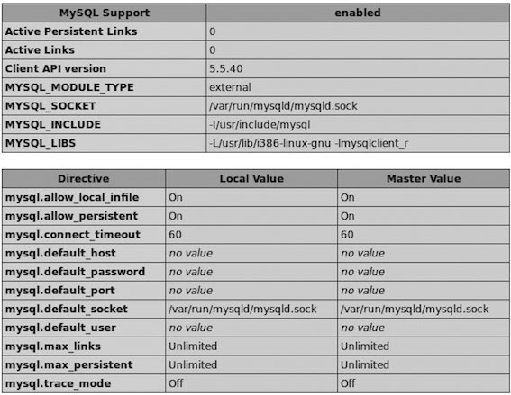
Task: Click the mysql.default_socket local value path
Action: [242, 310]
